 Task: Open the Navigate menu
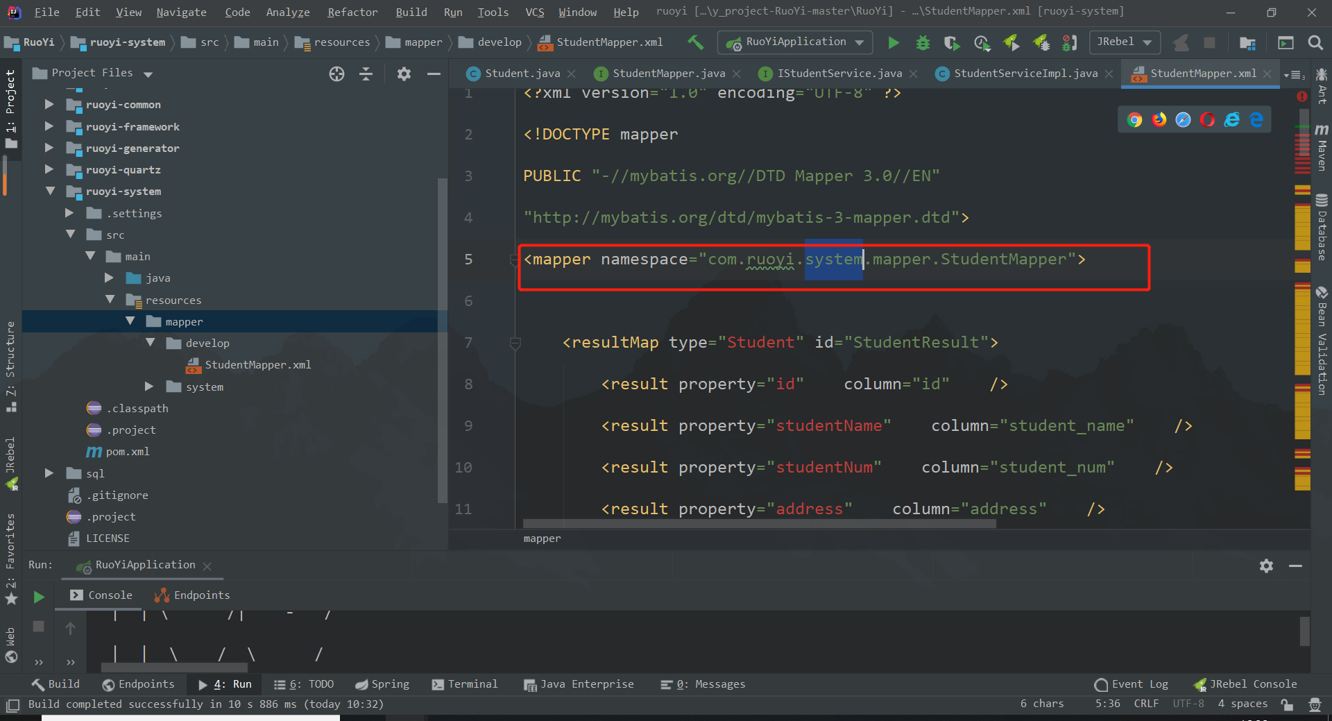(181, 12)
